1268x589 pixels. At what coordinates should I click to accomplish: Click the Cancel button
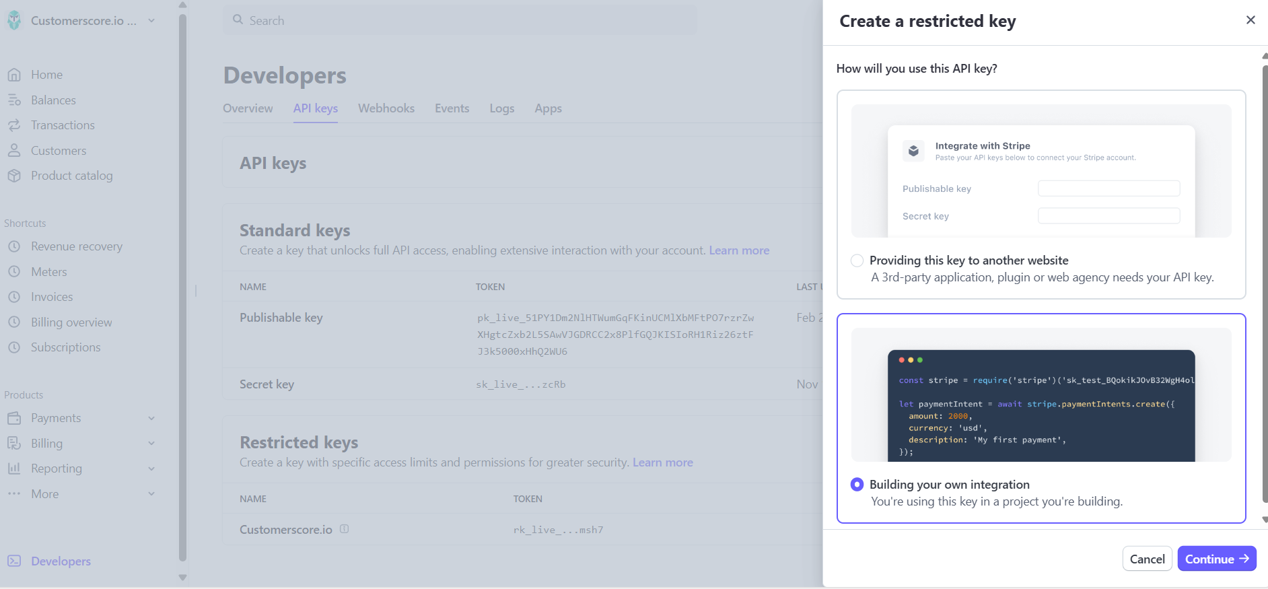(x=1147, y=559)
